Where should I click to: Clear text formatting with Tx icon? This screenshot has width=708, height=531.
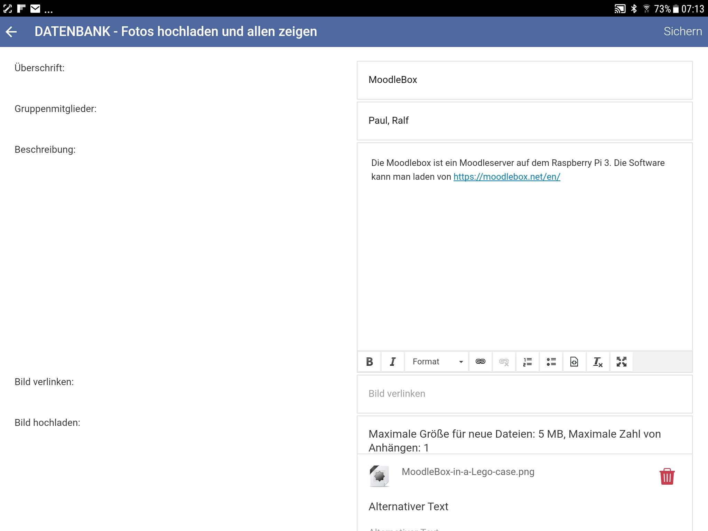click(x=598, y=362)
